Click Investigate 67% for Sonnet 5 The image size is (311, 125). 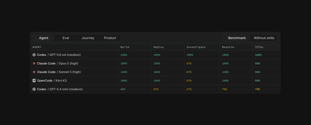(189, 72)
